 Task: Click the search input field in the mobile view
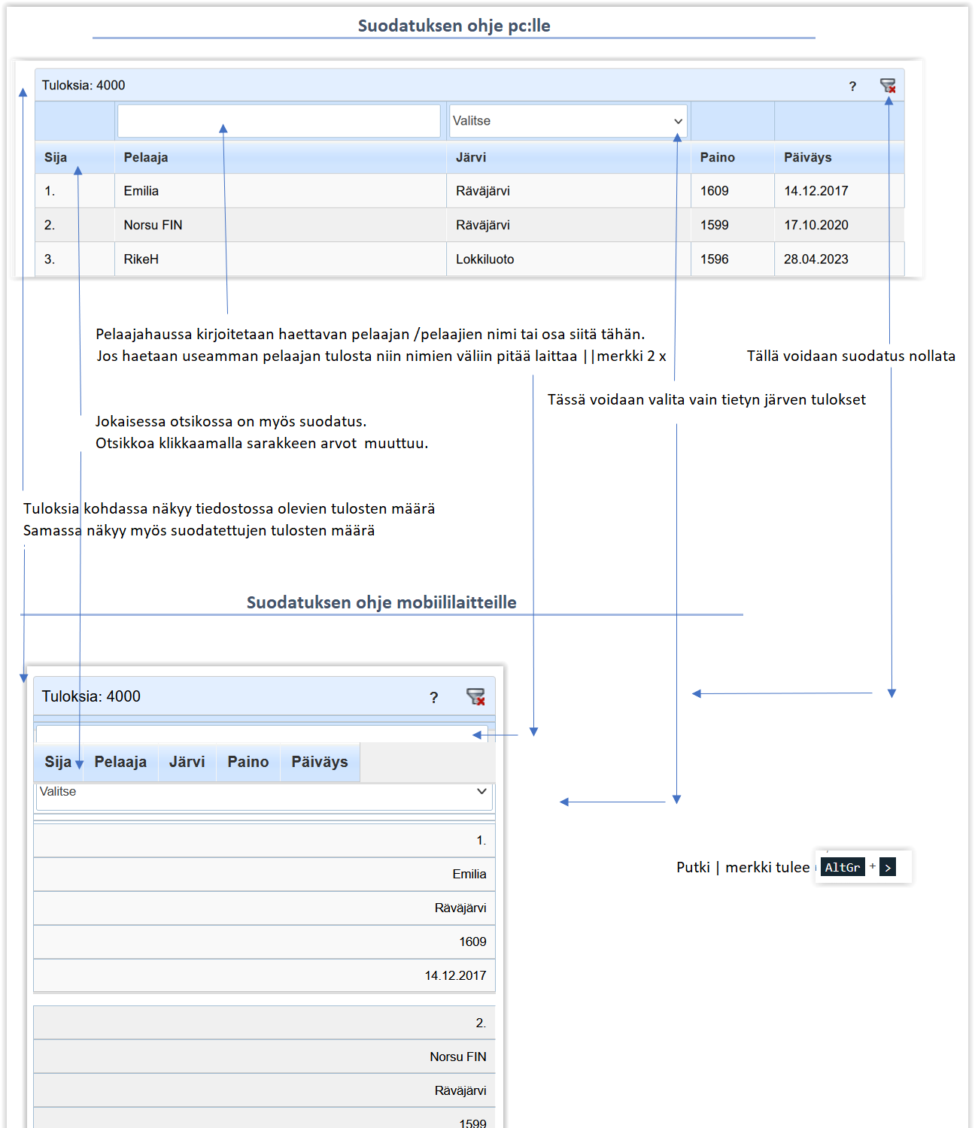pos(262,733)
